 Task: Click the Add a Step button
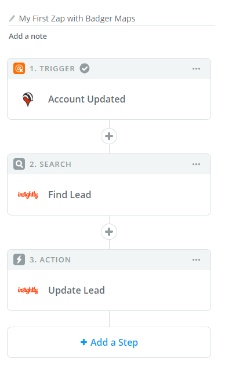[109, 342]
